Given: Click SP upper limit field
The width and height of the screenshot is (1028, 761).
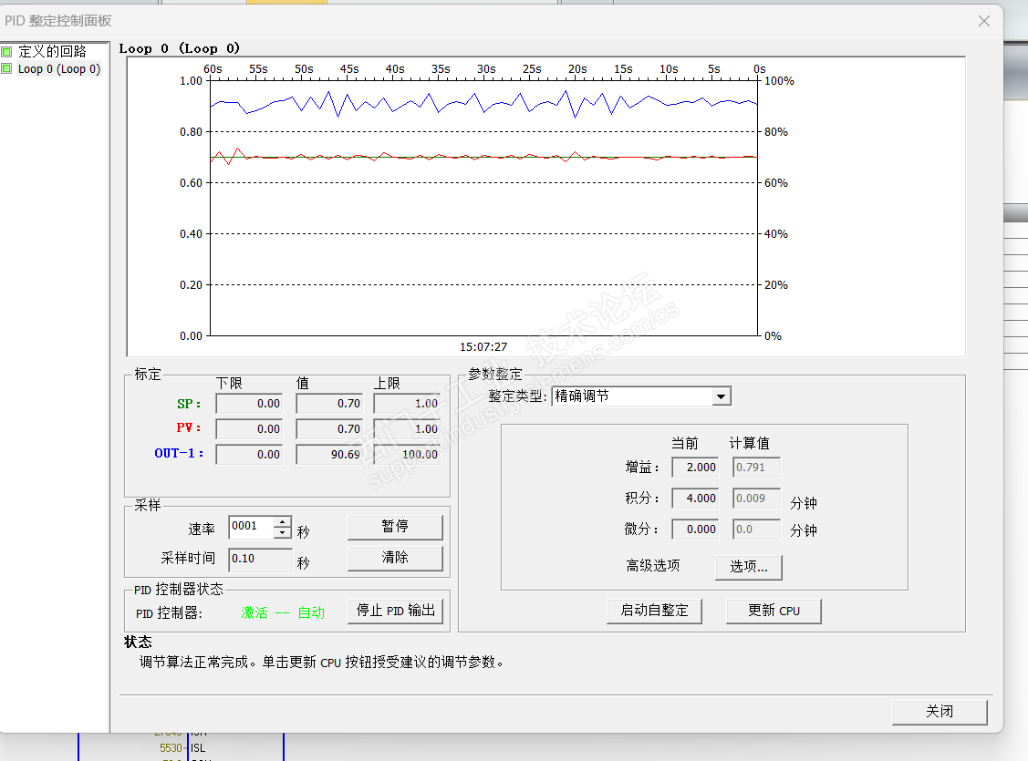Looking at the screenshot, I should tap(407, 404).
